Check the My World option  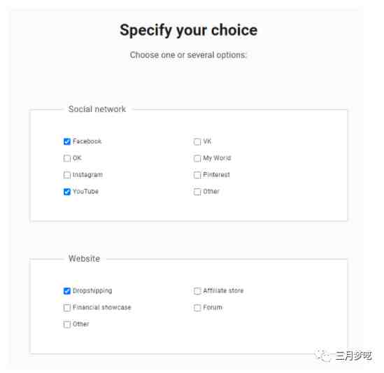tap(197, 158)
